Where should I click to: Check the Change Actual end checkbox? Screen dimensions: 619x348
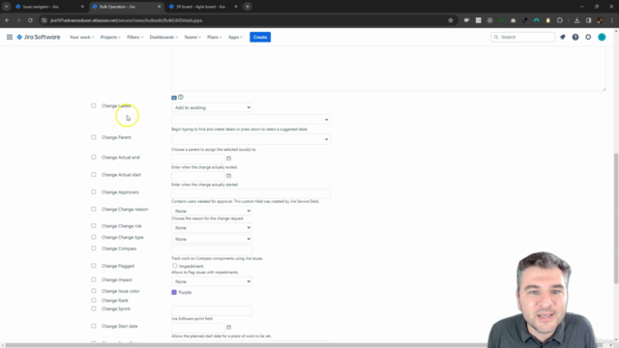[x=94, y=157]
